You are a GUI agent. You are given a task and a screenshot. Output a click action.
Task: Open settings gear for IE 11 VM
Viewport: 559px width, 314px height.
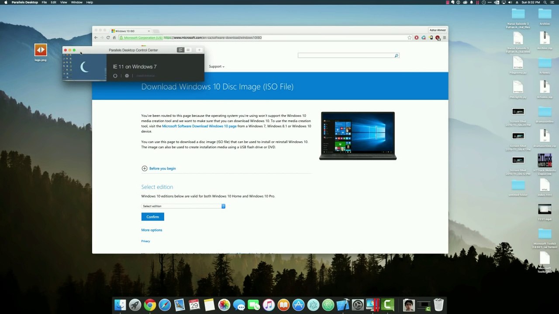point(127,76)
